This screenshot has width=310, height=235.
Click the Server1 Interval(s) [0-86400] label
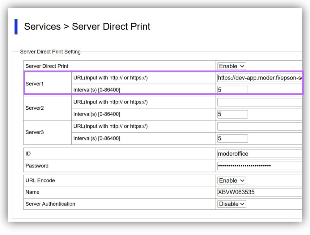97,90
